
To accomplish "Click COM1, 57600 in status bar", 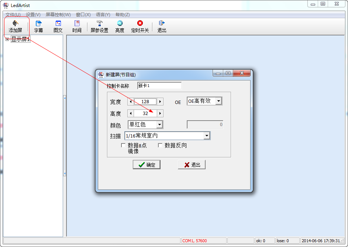I will click(x=203, y=241).
